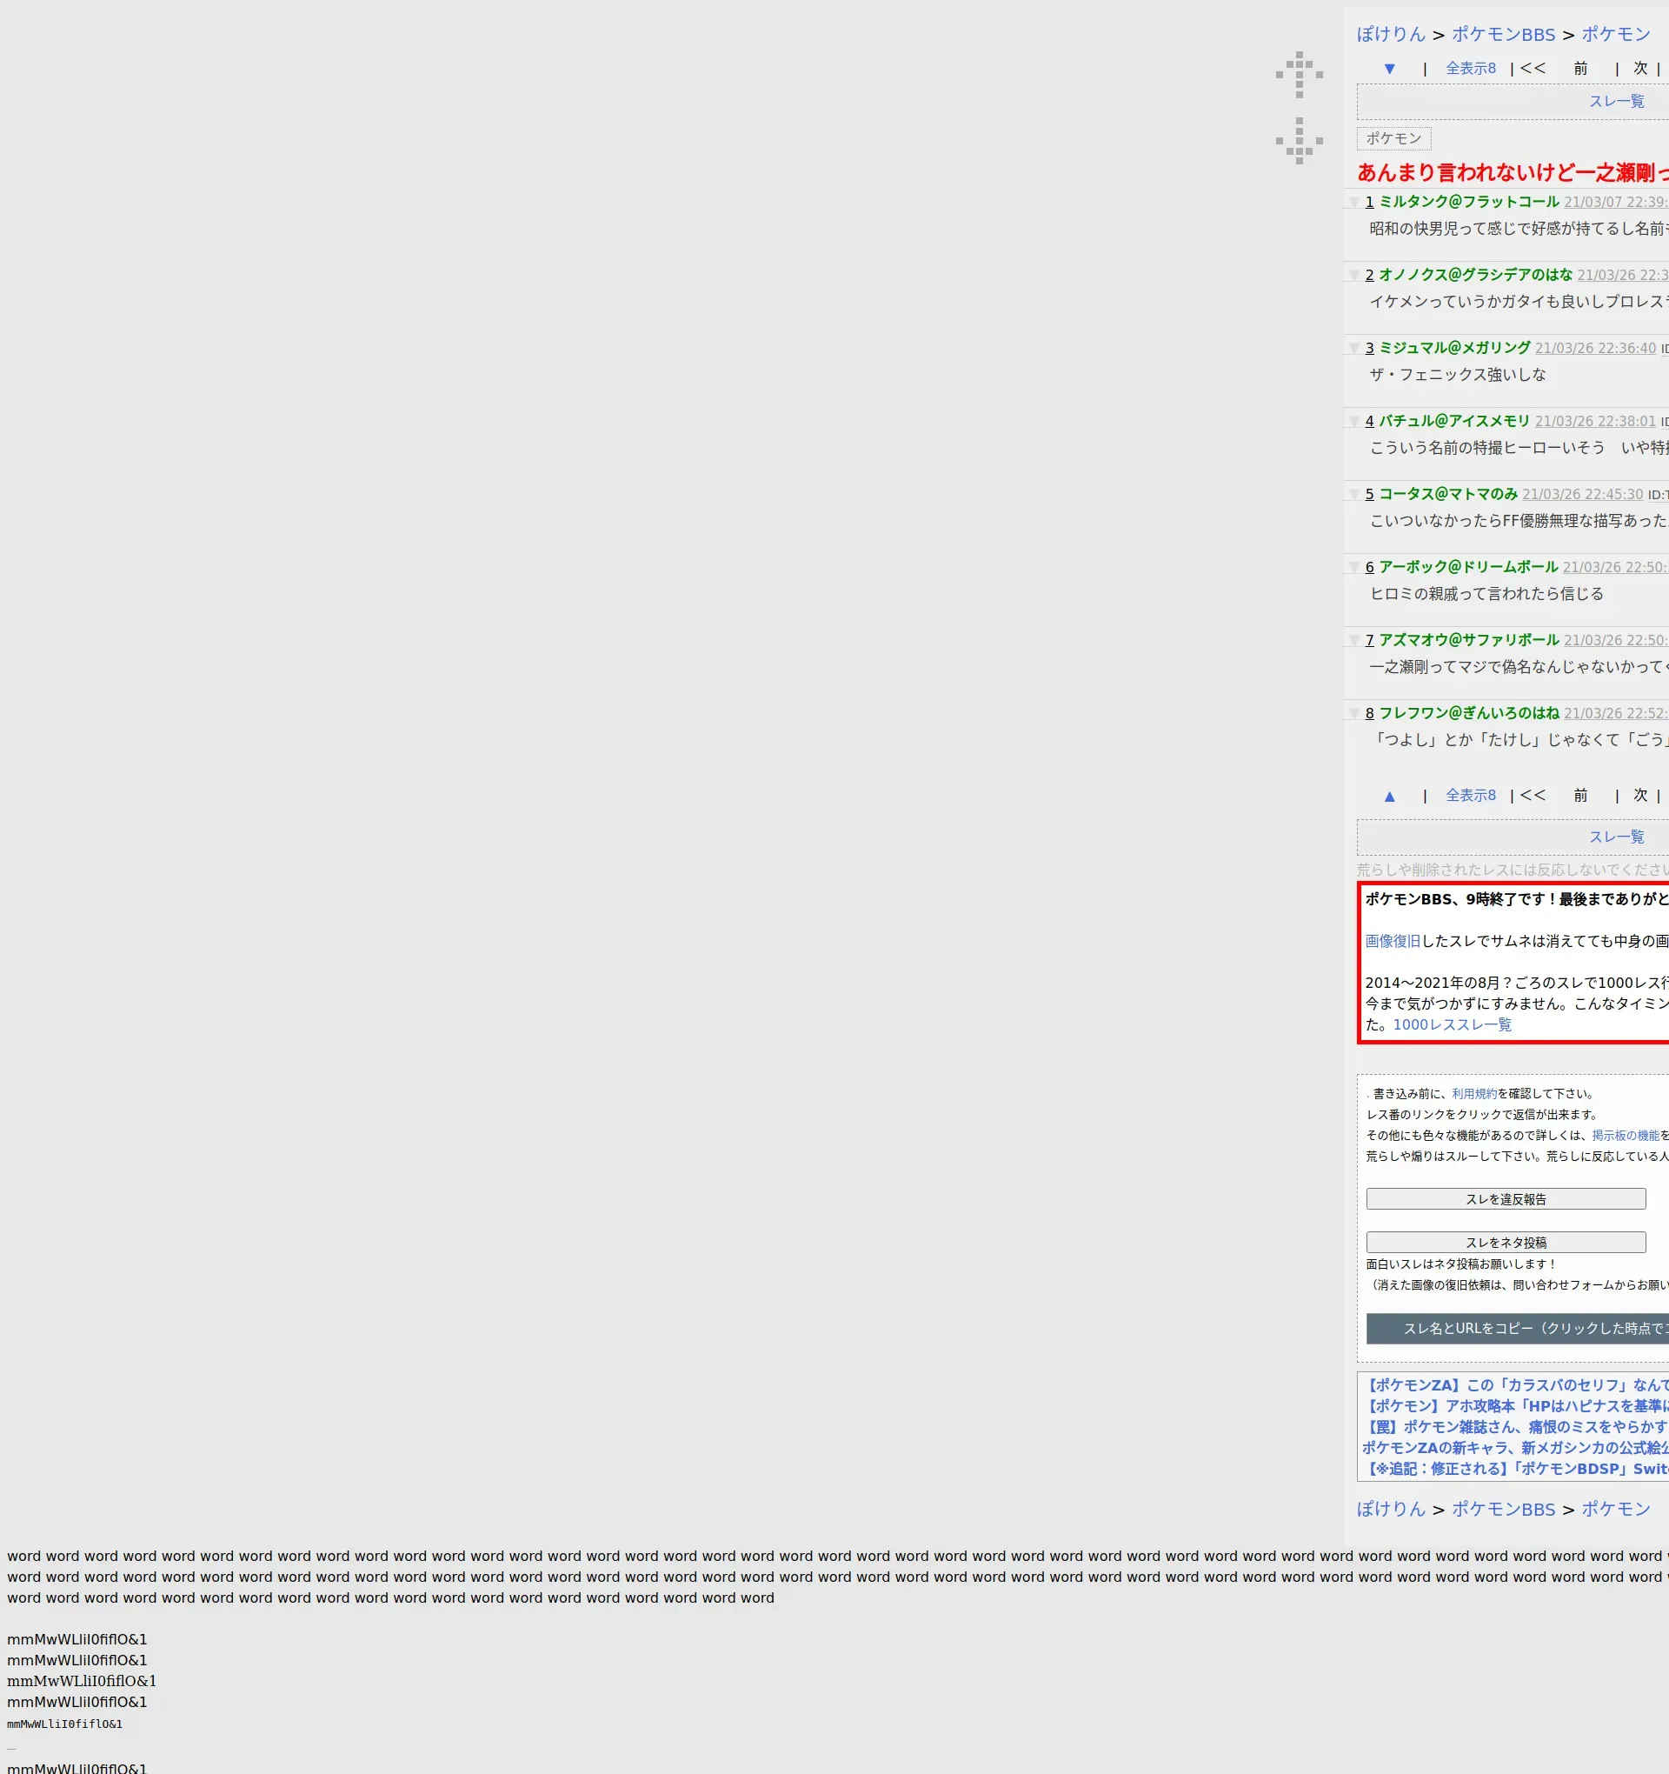This screenshot has height=1774, width=1669.
Task: Open 全表示8 link in top navigation
Action: (1470, 69)
